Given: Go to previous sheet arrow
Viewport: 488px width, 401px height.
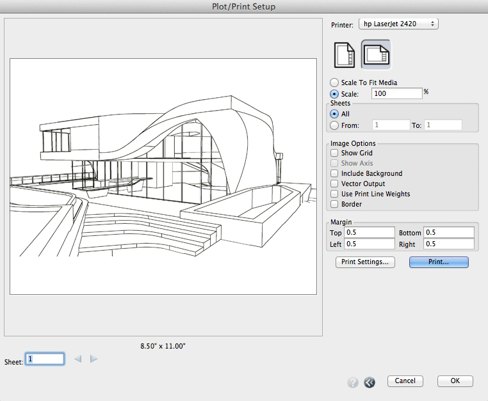Looking at the screenshot, I should pos(77,359).
